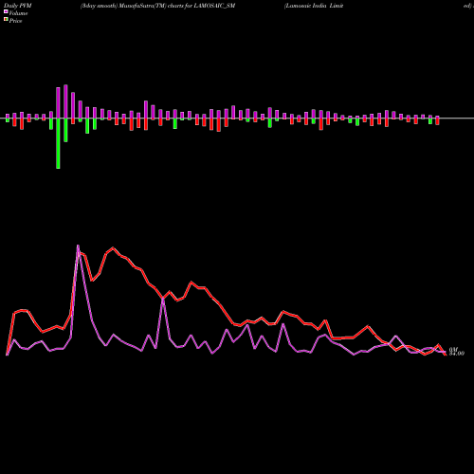Click the longest green downward price bar
The height and width of the screenshot is (474, 474).
[58, 143]
